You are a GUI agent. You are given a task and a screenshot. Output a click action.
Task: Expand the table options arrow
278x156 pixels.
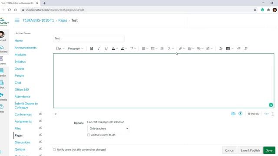(232, 49)
